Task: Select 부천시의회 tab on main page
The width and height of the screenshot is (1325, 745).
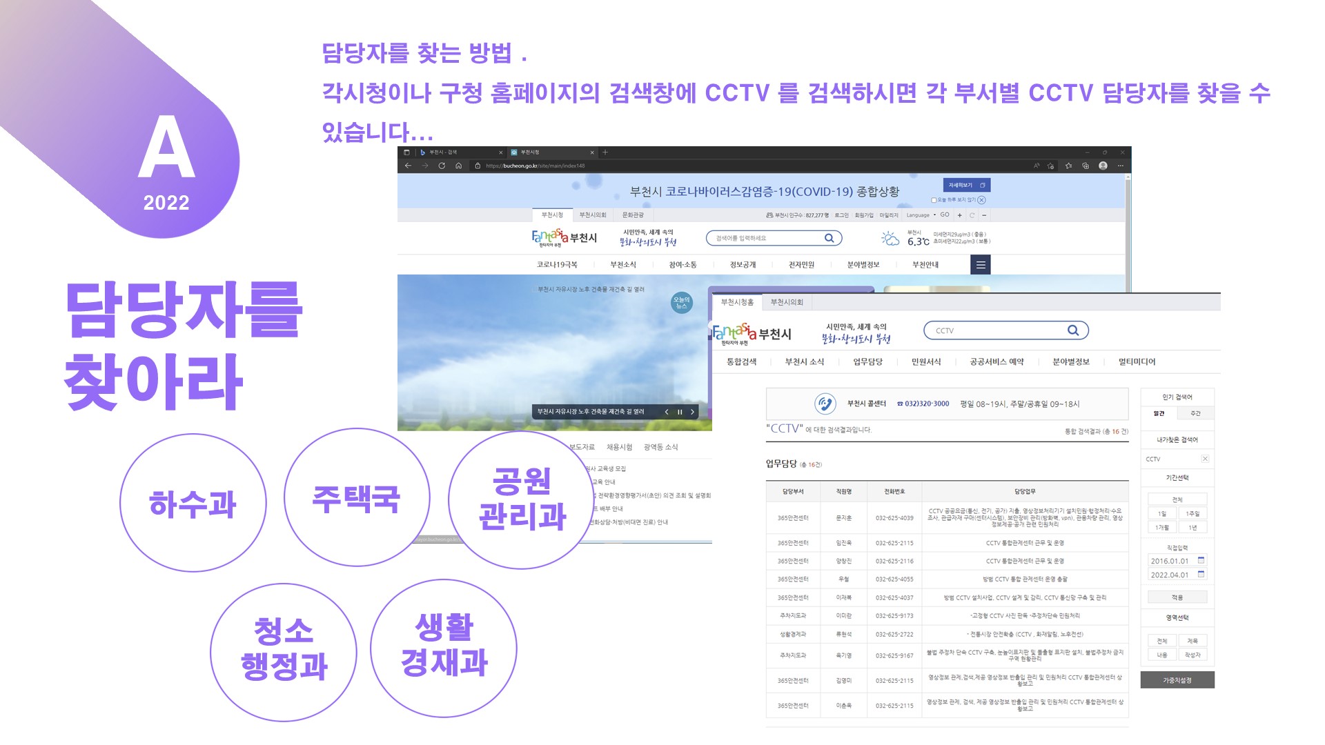Action: point(593,215)
